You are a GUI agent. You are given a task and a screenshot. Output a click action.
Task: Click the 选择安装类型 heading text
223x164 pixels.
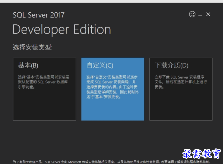[33, 47]
